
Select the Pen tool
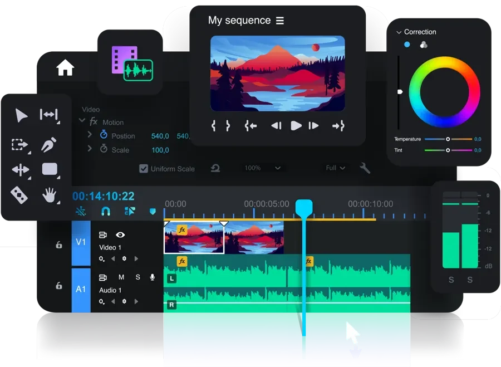pyautogui.click(x=49, y=144)
